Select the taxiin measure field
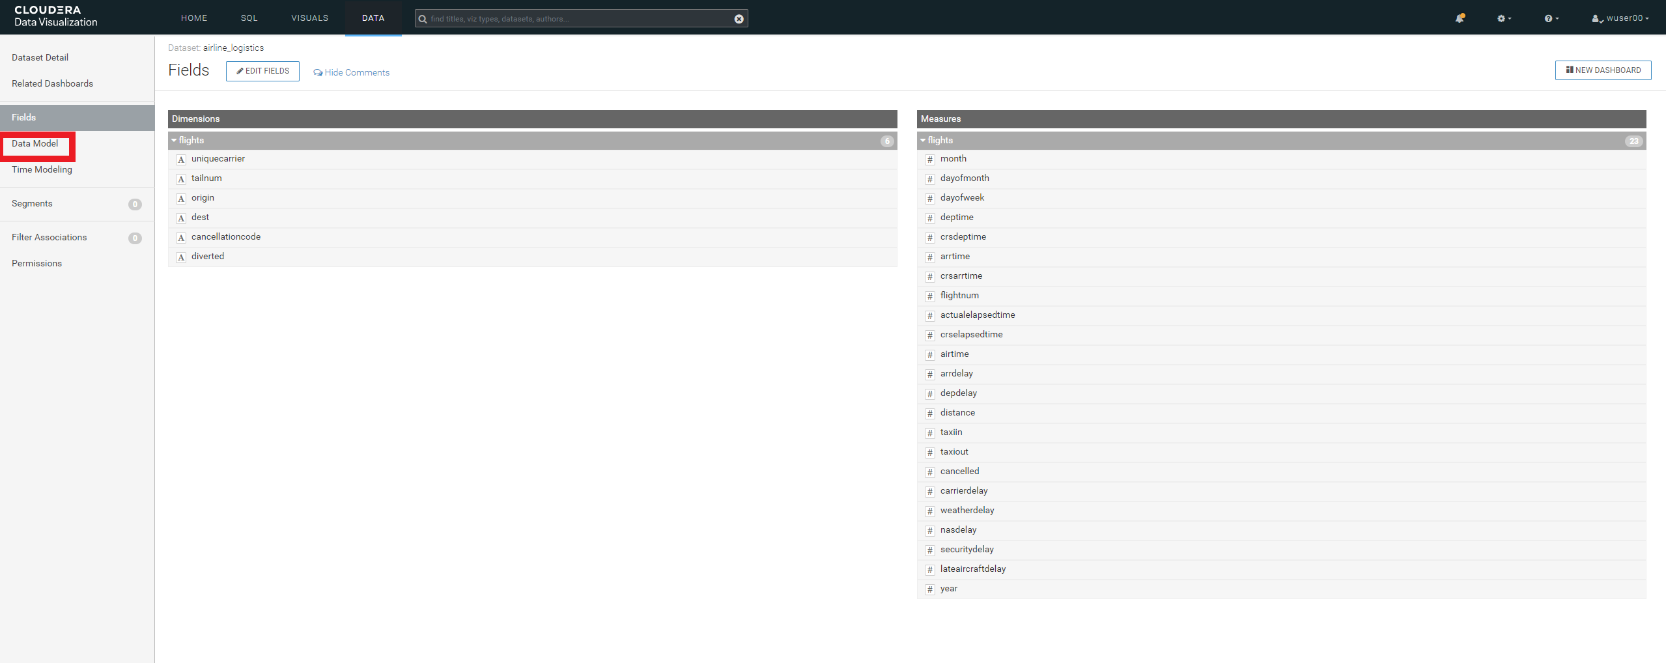Viewport: 1666px width, 663px height. click(x=1281, y=432)
